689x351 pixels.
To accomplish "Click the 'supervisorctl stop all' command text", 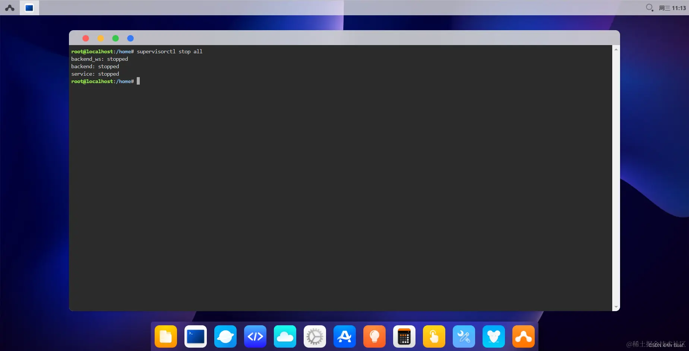I will [x=170, y=51].
